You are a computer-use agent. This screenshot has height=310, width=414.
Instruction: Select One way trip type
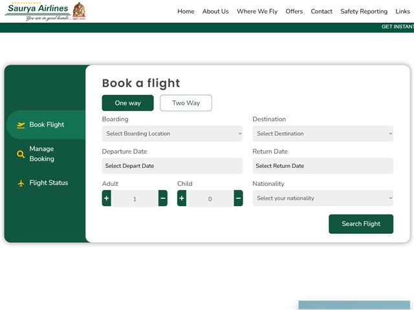coord(127,103)
